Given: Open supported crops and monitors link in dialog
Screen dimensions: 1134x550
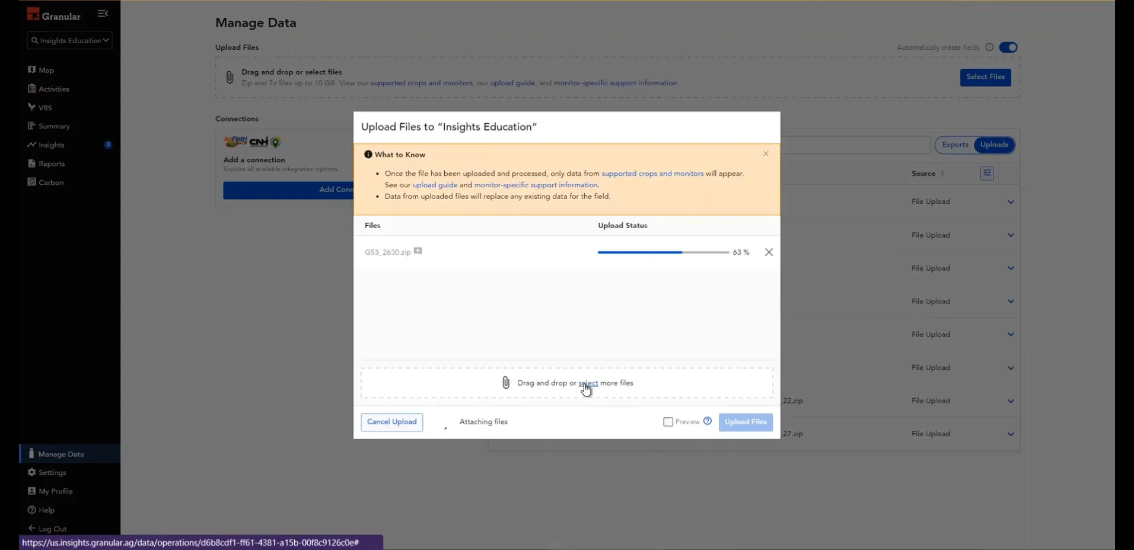Looking at the screenshot, I should [652, 174].
